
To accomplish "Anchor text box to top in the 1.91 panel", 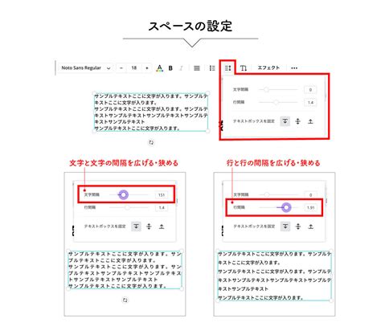I will coord(285,227).
